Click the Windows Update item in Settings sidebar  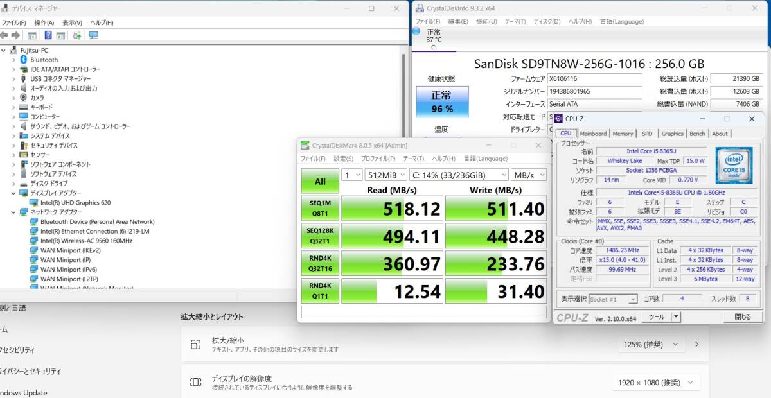pos(24,393)
